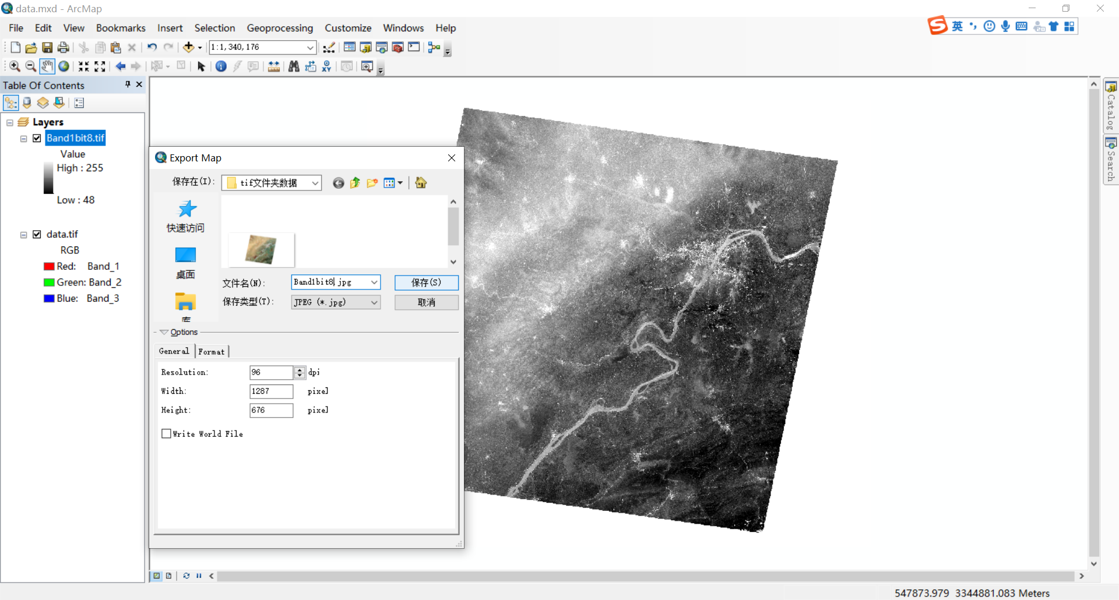Switch TOC to List By Source view

point(27,103)
